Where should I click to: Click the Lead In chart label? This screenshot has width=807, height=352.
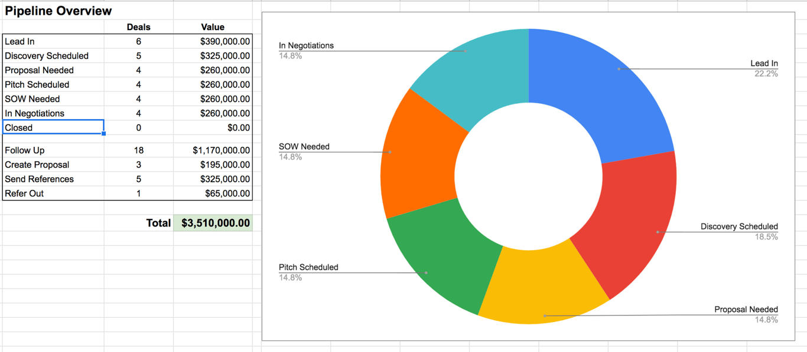click(764, 64)
